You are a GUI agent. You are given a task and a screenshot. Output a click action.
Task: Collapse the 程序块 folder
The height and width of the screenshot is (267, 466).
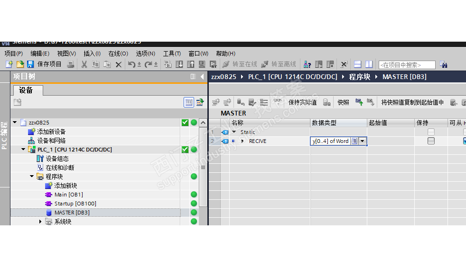click(x=32, y=176)
